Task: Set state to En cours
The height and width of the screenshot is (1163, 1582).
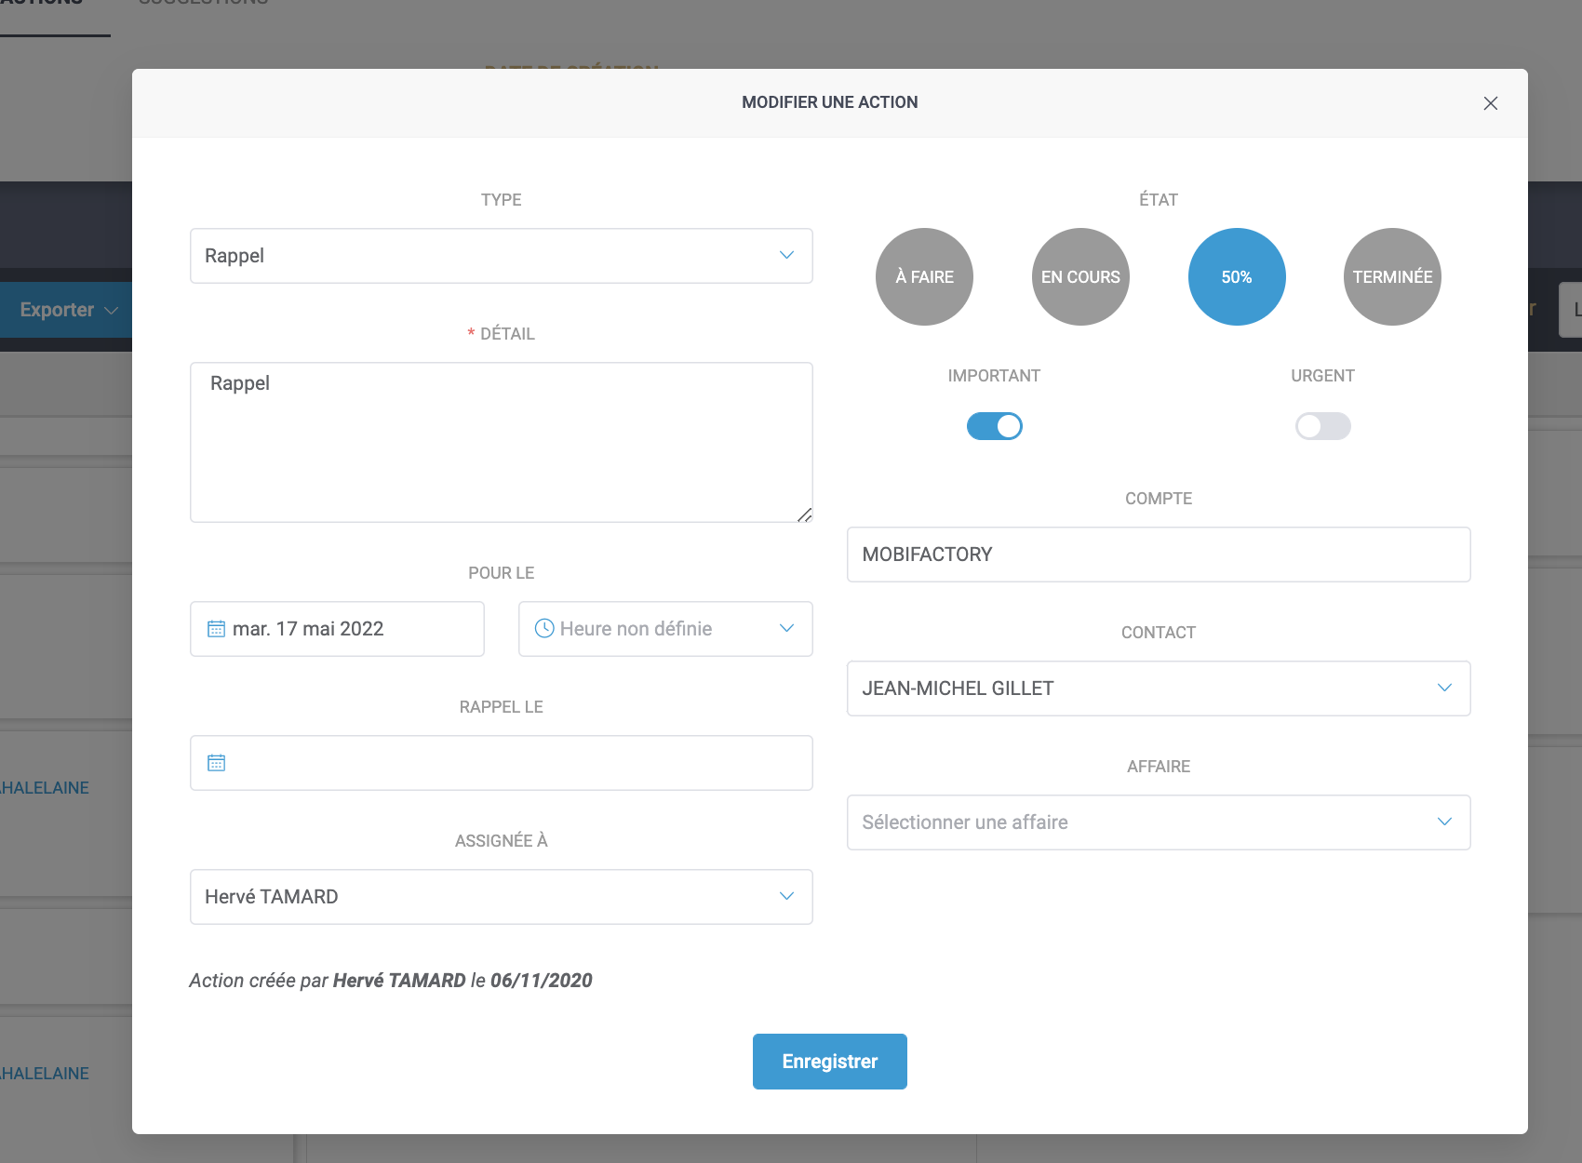Action: click(x=1080, y=277)
